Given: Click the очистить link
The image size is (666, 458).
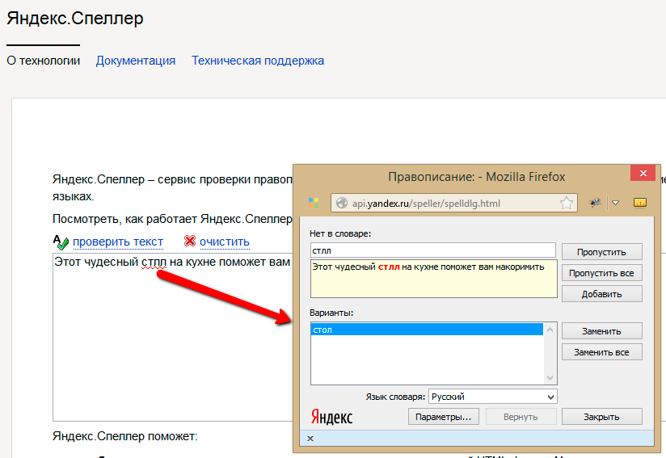Looking at the screenshot, I should point(224,242).
